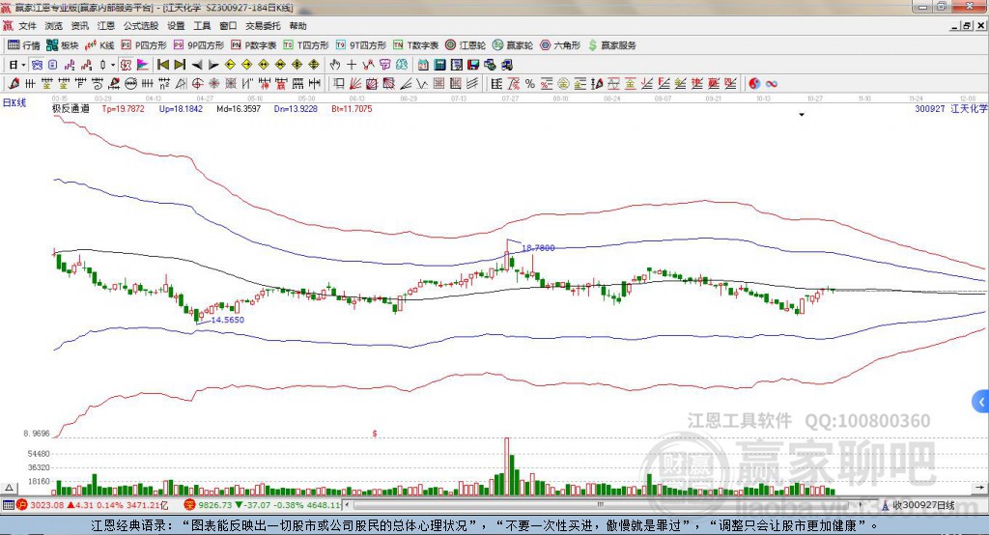Viewport: 989px width, 535px height.
Task: Click the horizontal scrollbar thumb
Action: click(601, 505)
